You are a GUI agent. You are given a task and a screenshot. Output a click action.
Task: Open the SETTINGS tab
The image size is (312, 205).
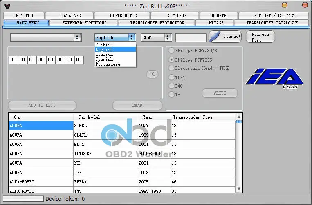click(175, 15)
